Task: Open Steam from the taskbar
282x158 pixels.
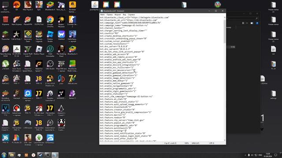Action: (41, 155)
